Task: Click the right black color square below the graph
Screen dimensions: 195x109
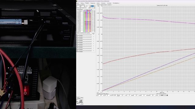Action: coord(167,95)
